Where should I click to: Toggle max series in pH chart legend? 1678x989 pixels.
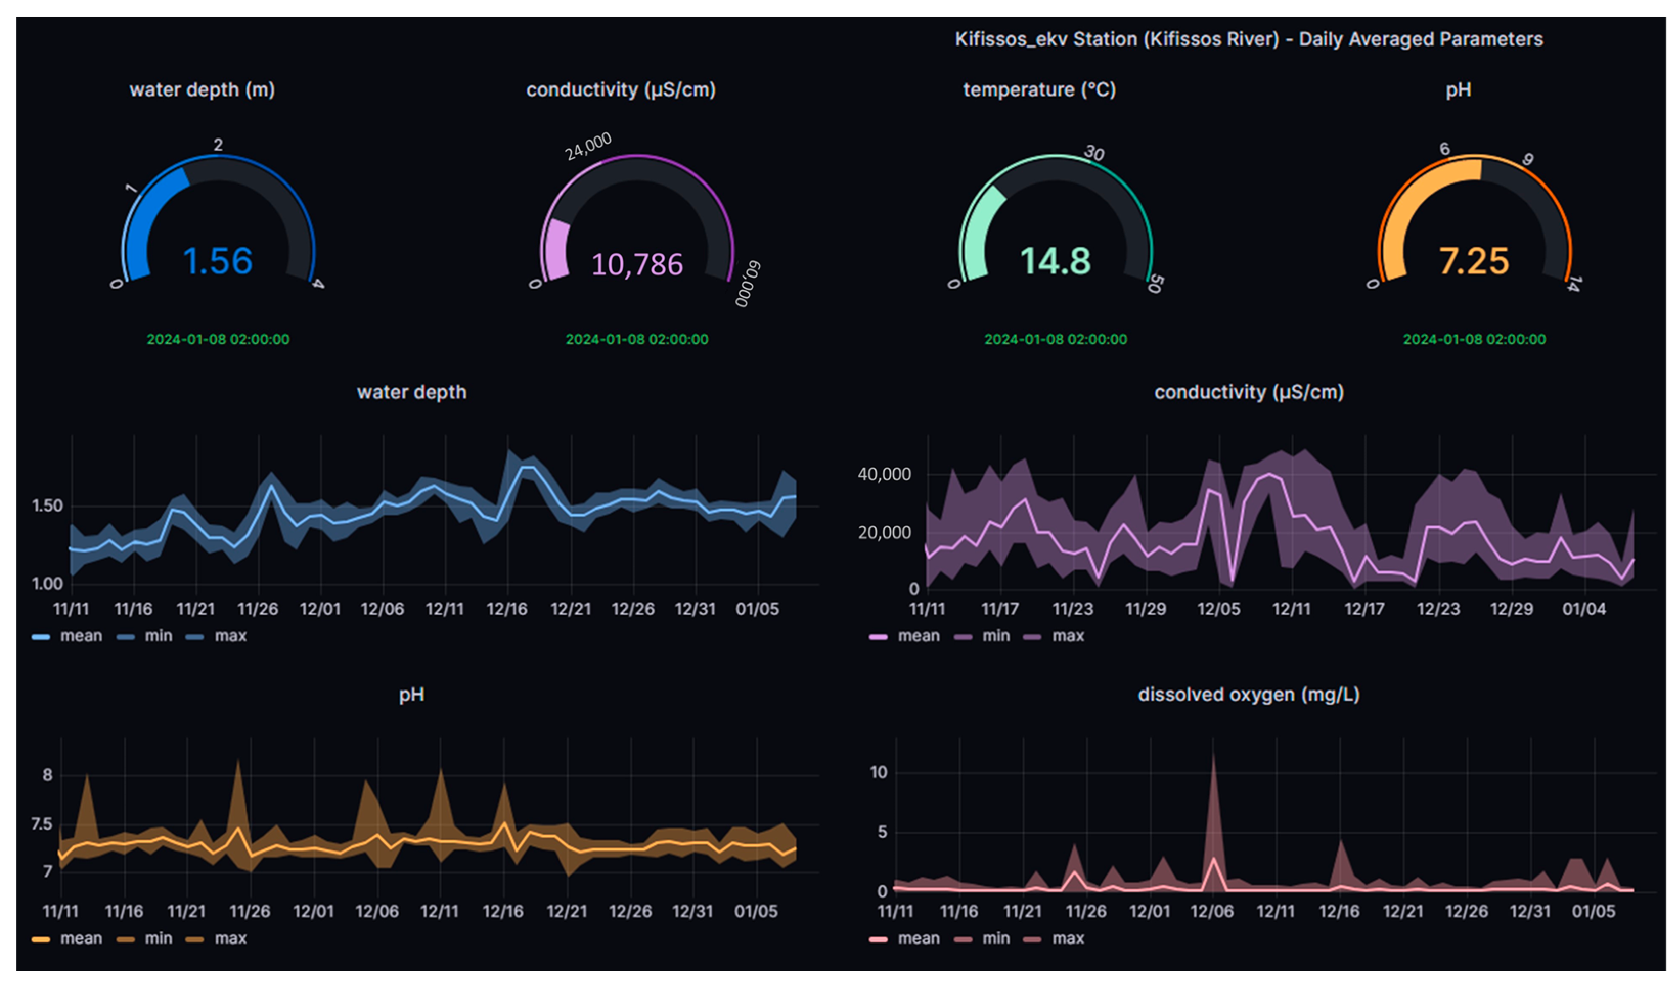coord(230,938)
